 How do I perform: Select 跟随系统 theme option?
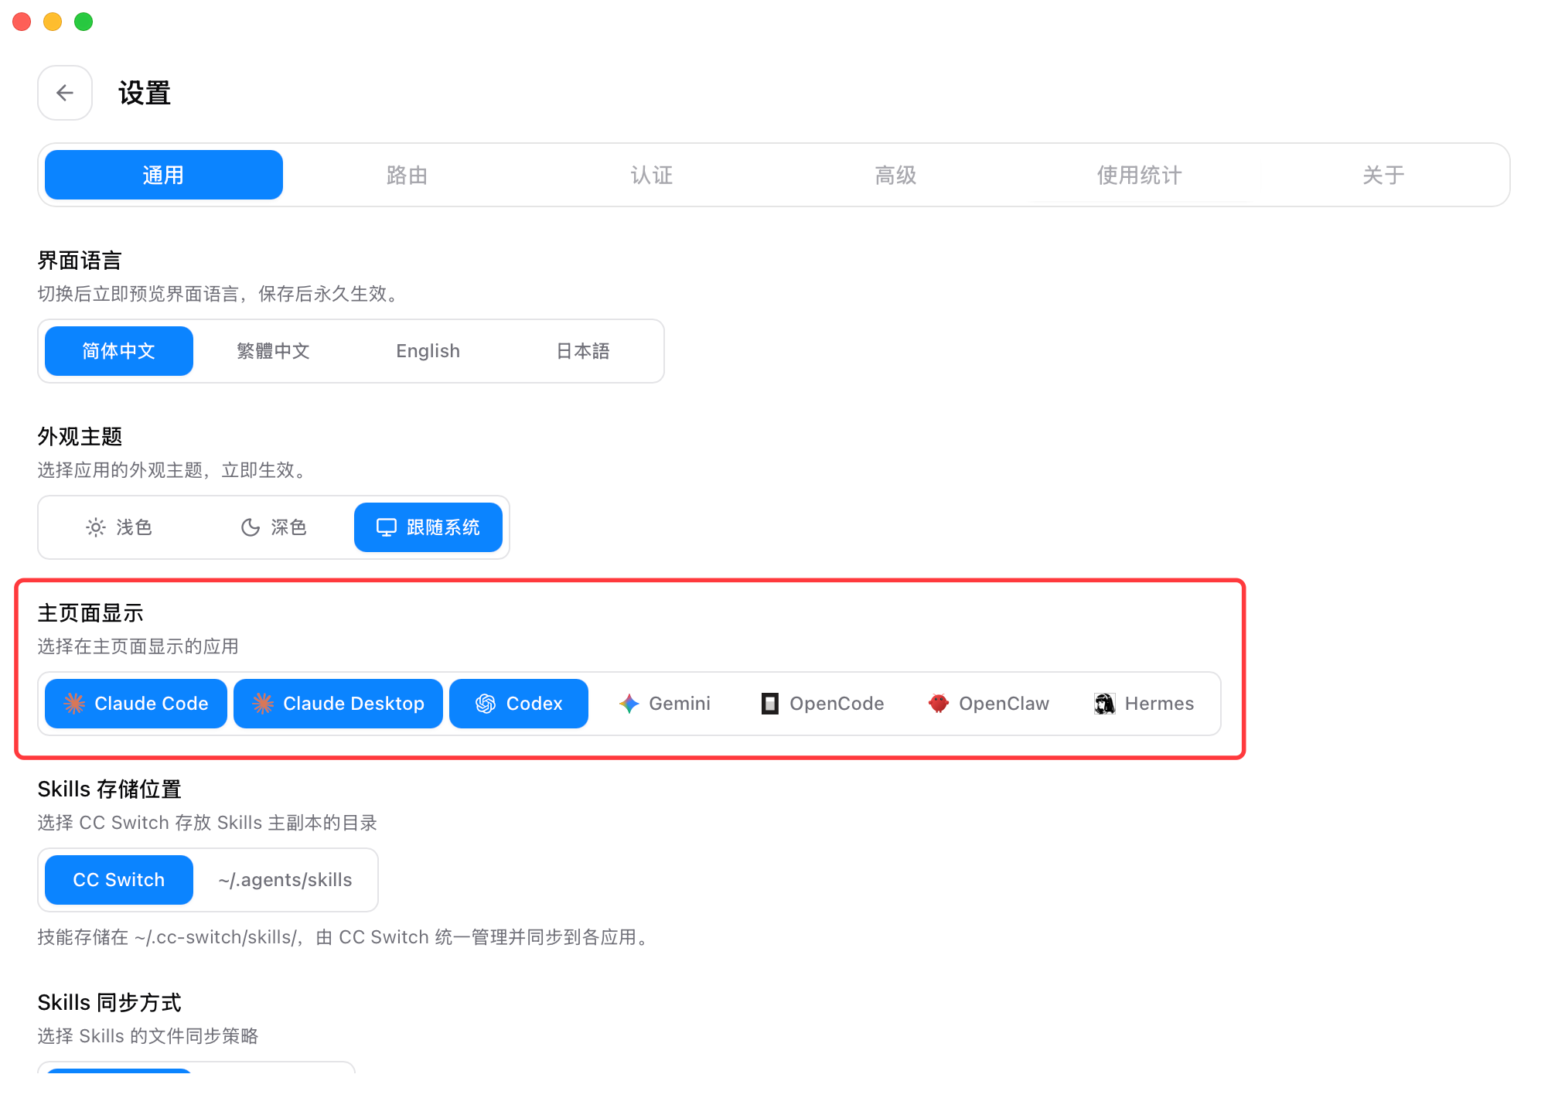428,527
